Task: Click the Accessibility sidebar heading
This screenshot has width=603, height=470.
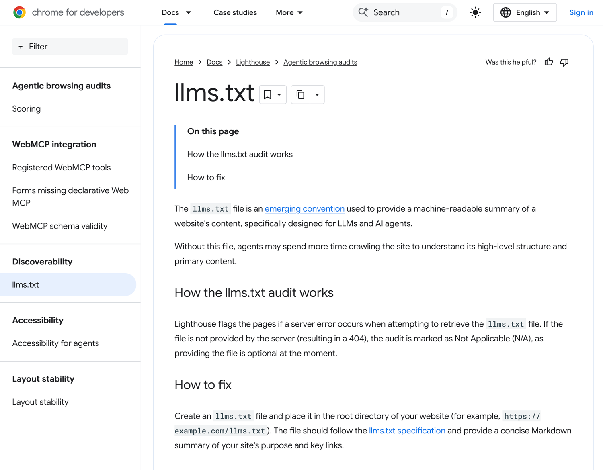Action: [38, 321]
